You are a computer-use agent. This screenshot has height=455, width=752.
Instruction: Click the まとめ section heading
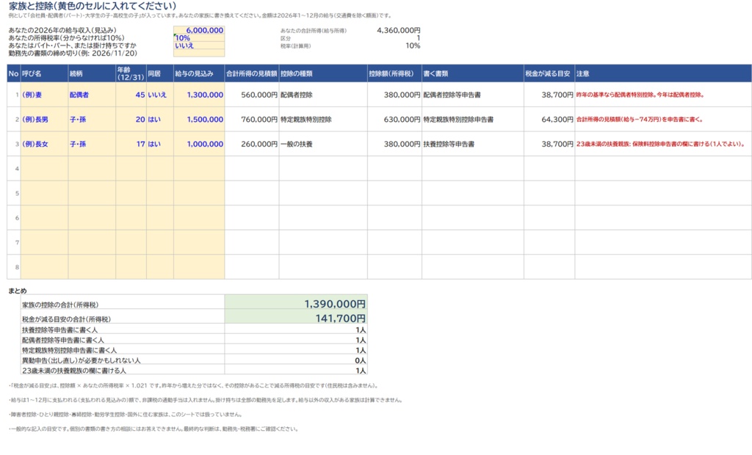(18, 291)
